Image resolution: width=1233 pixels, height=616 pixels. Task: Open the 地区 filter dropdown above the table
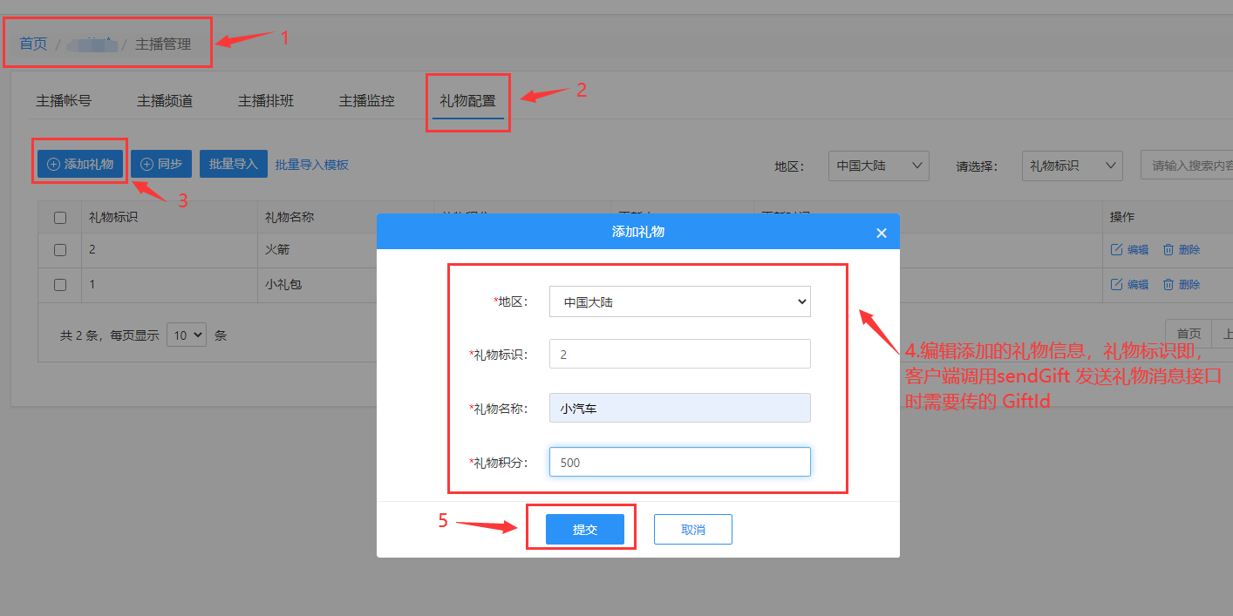point(878,166)
